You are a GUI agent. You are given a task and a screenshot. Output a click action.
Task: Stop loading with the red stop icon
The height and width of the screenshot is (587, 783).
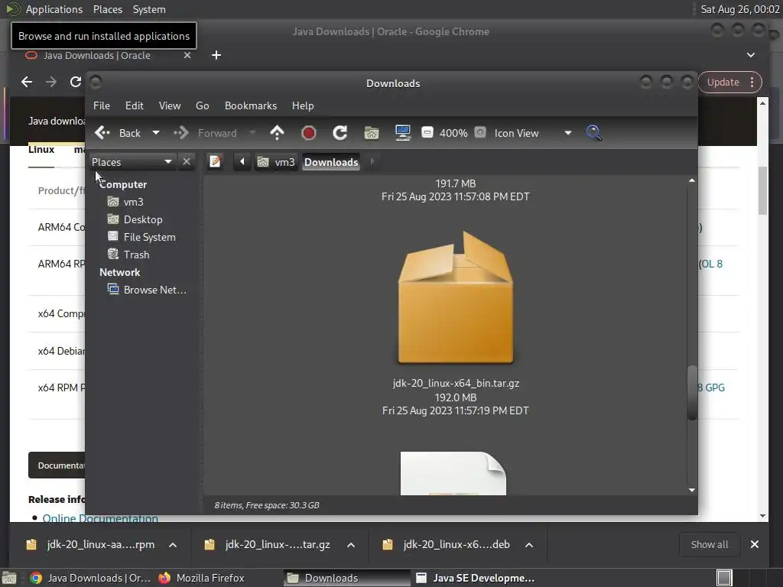309,133
